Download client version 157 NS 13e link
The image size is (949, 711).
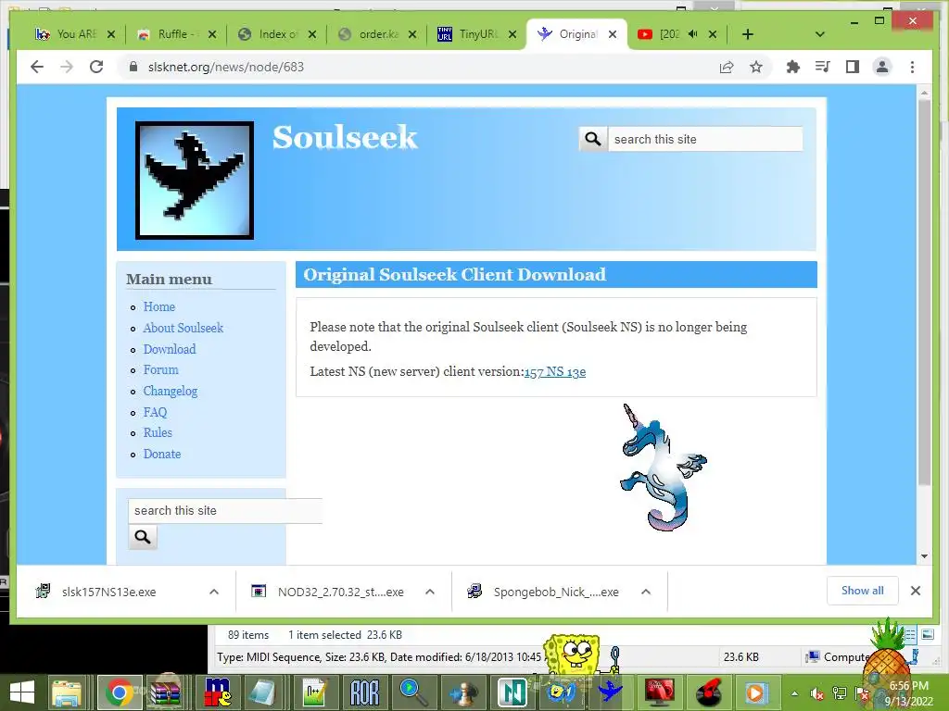[x=555, y=372]
